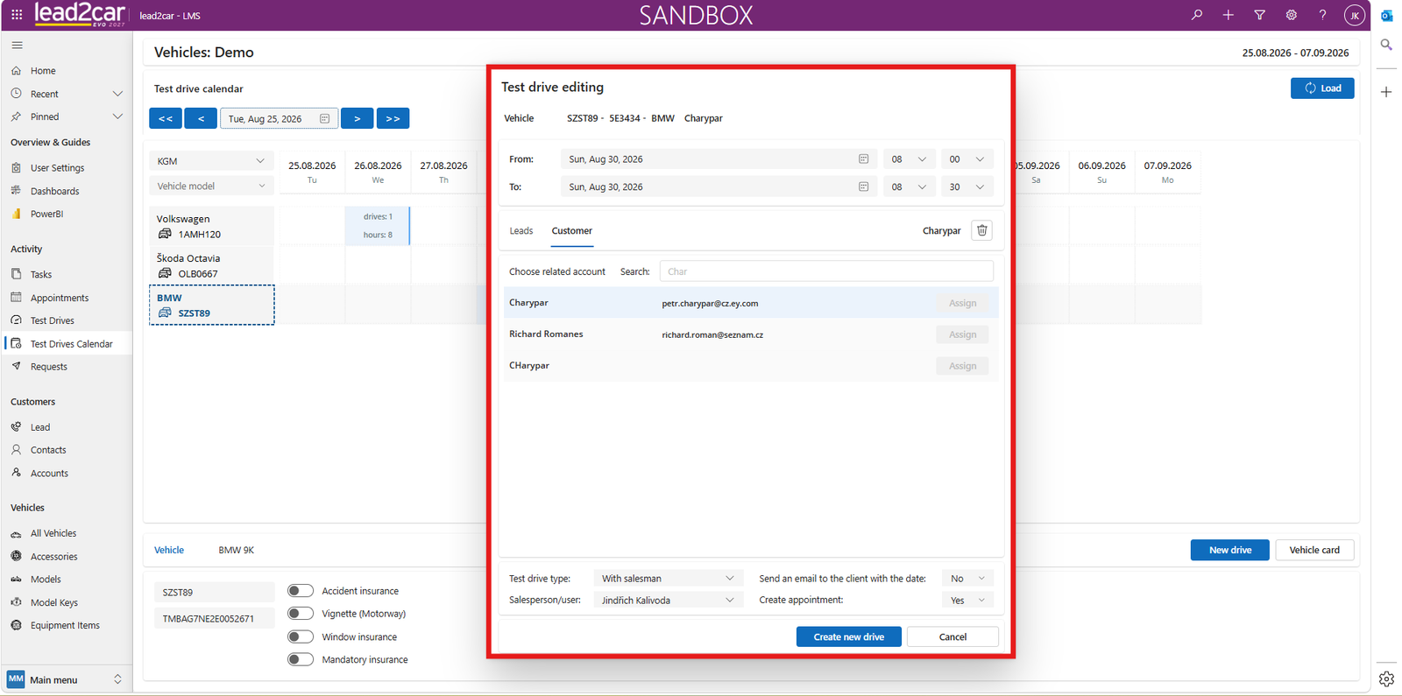Open search in the top header
The image size is (1402, 696).
1197,15
